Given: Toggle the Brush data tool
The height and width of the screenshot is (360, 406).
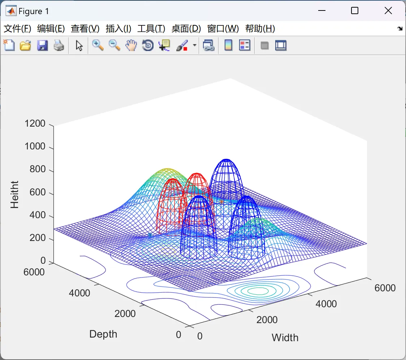Looking at the screenshot, I should tap(182, 46).
